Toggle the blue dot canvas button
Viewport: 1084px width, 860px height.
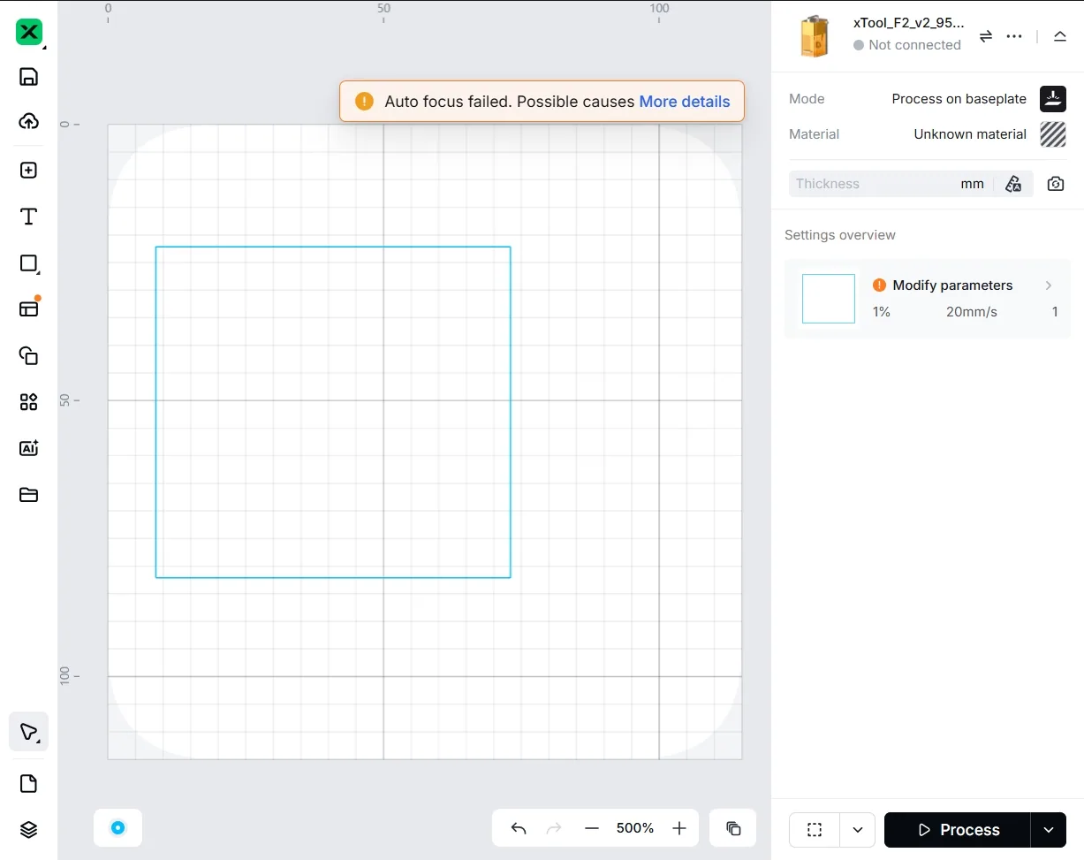(117, 828)
